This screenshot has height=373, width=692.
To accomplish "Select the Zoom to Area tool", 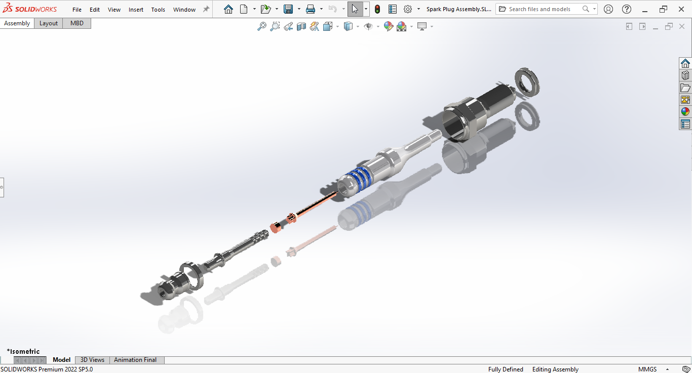I will coord(275,26).
